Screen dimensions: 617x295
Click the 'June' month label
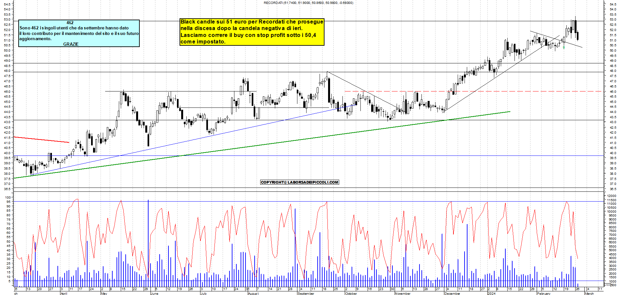pos(154,293)
